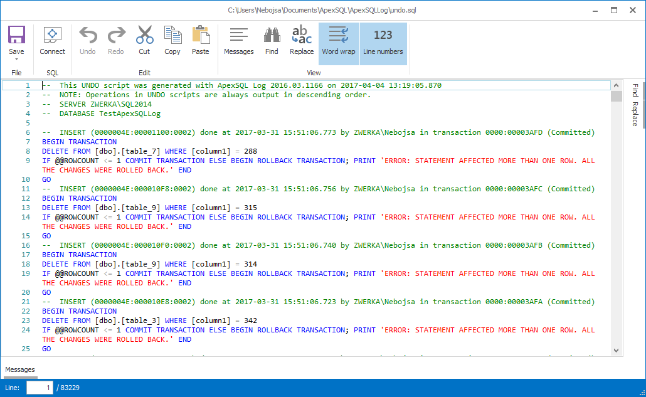This screenshot has width=646, height=397.
Task: Click the '/ 83229' total lines text
Action: (x=68, y=388)
